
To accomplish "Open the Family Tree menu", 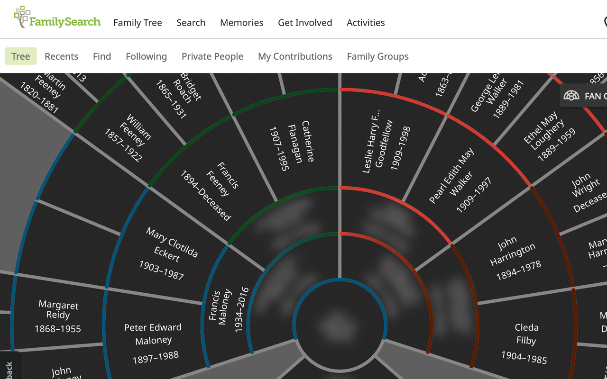I will tap(138, 23).
